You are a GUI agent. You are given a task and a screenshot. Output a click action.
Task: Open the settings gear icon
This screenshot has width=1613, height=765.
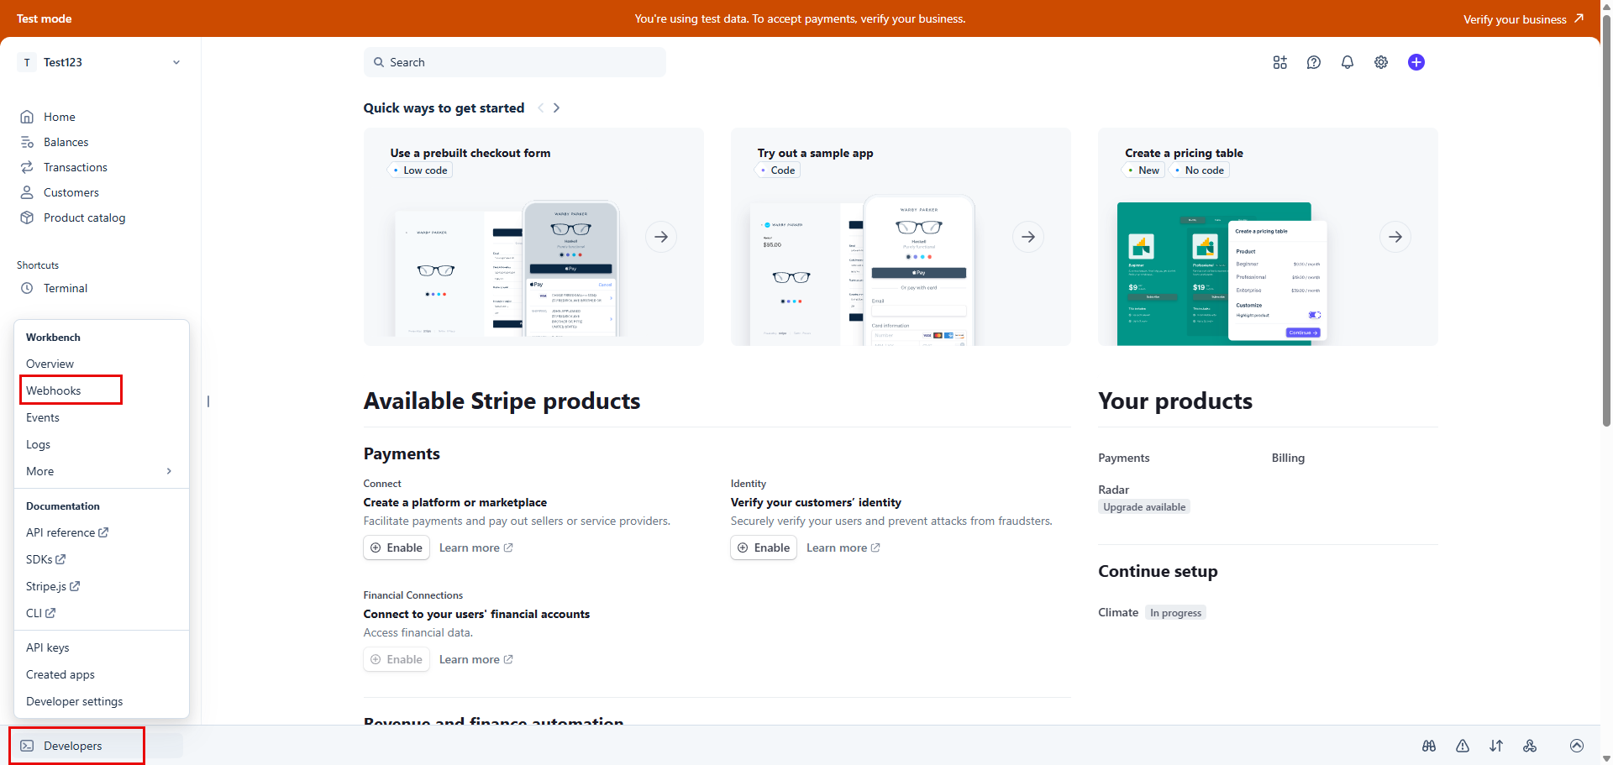pyautogui.click(x=1381, y=62)
